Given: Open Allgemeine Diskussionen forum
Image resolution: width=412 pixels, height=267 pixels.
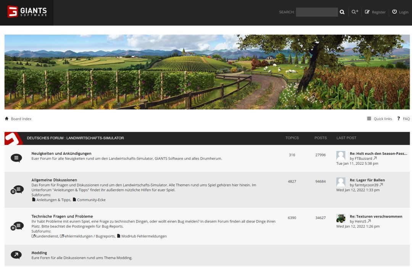Looking at the screenshot, I should point(54,180).
